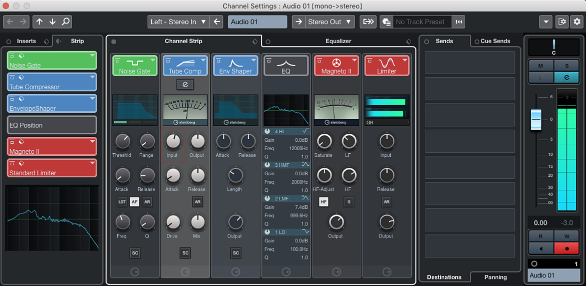
Task: Click the tag icon on Magneto II slot
Action: (21, 142)
